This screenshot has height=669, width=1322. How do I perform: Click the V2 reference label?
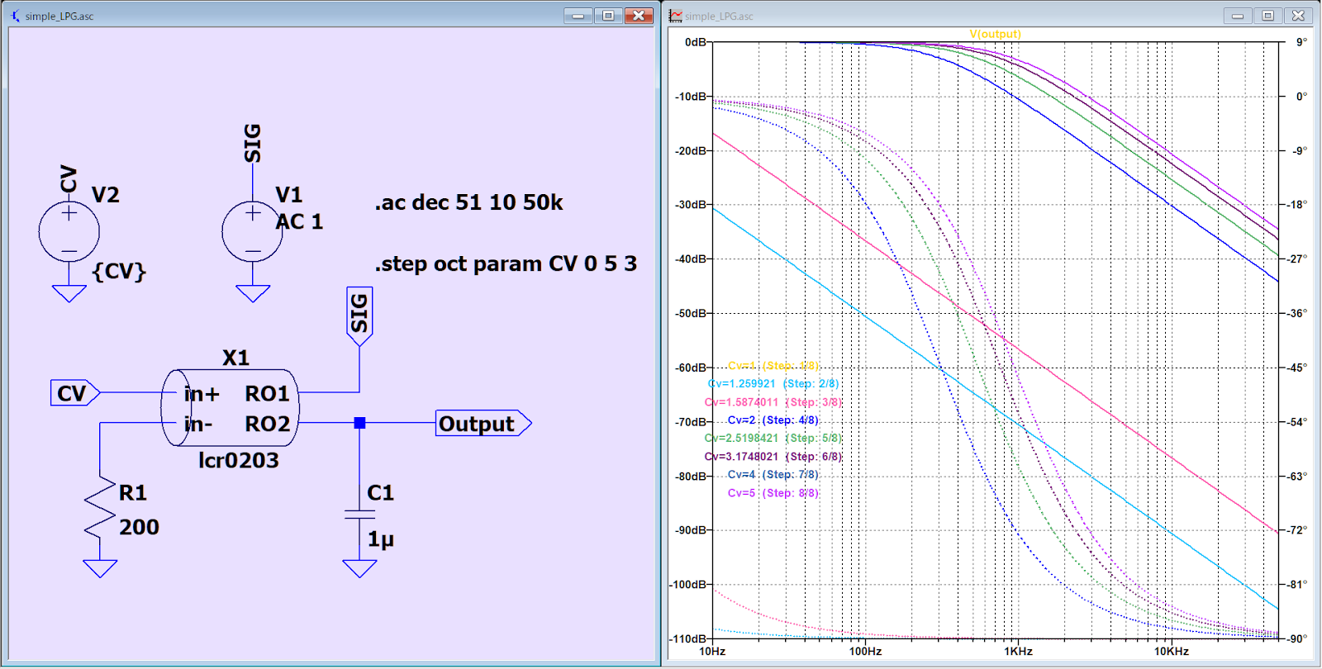click(x=106, y=195)
